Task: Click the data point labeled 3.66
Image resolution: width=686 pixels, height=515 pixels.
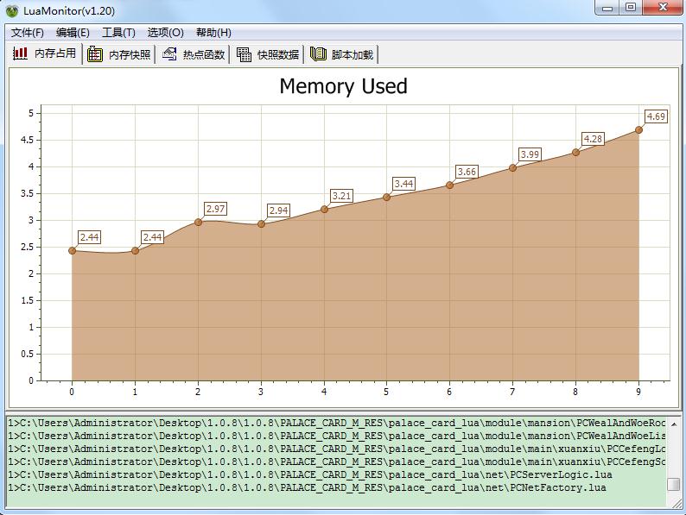Action: [x=450, y=185]
